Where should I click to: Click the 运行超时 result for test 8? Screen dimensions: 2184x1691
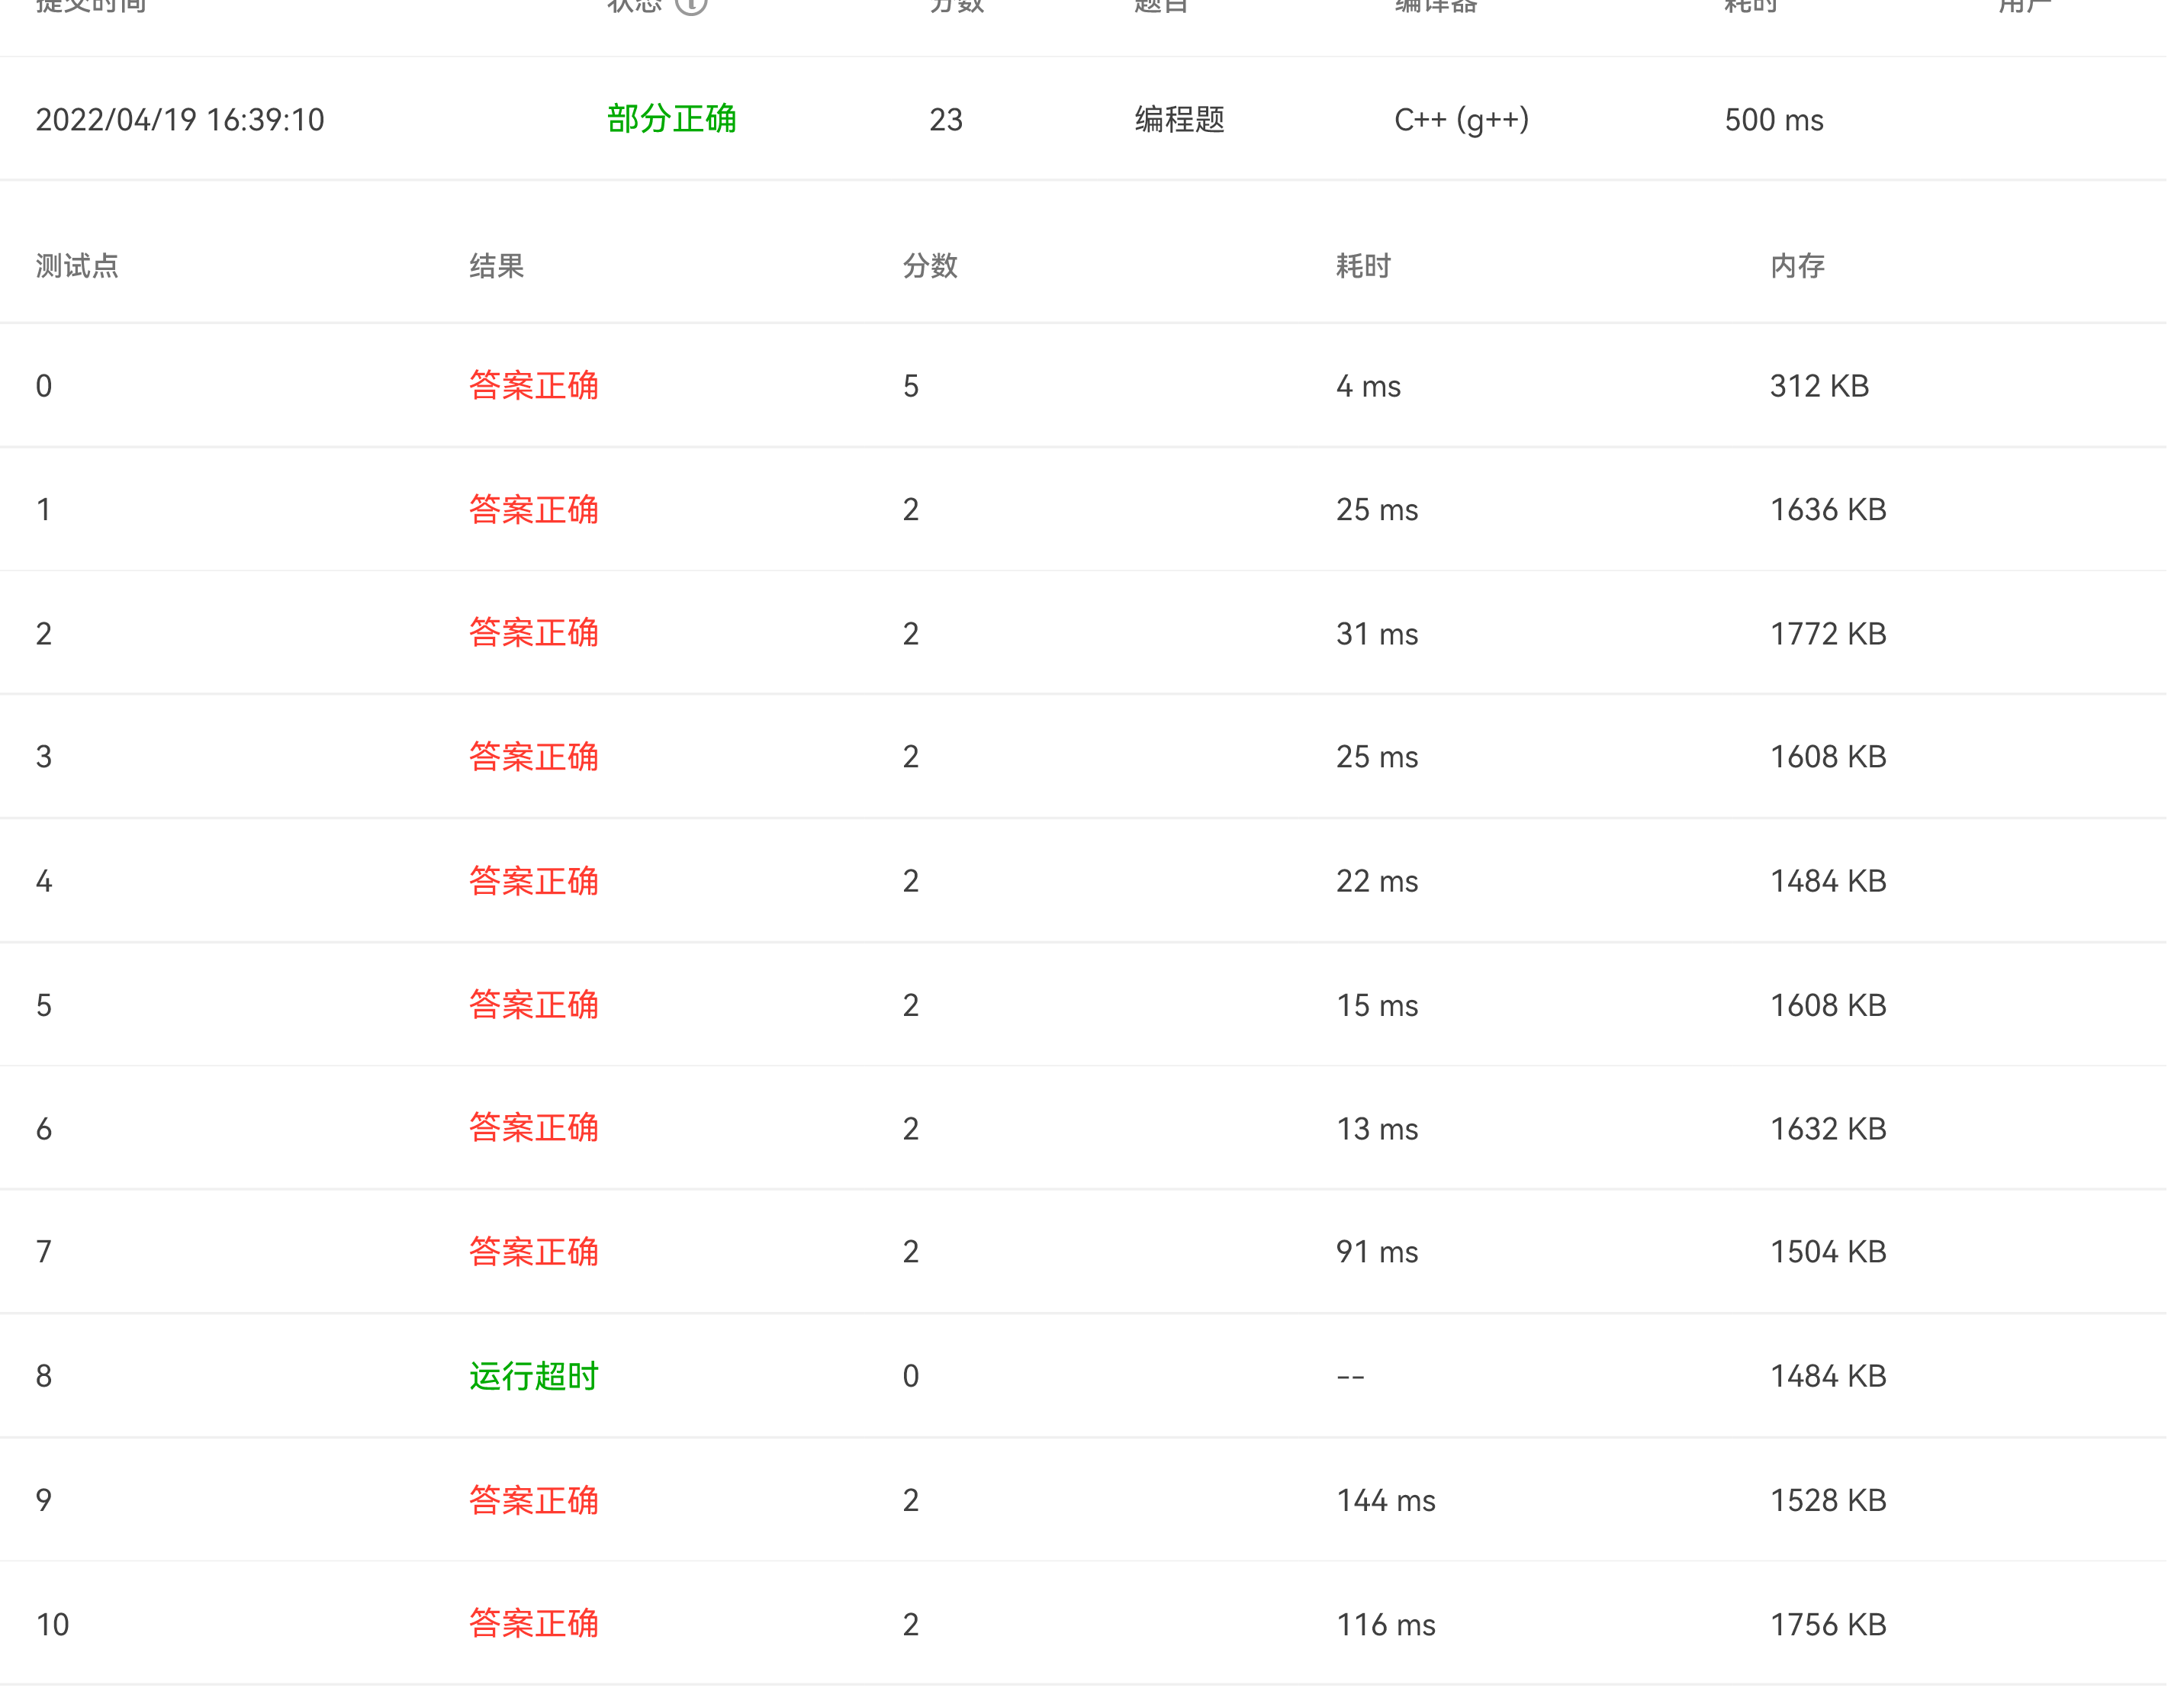pyautogui.click(x=533, y=1376)
